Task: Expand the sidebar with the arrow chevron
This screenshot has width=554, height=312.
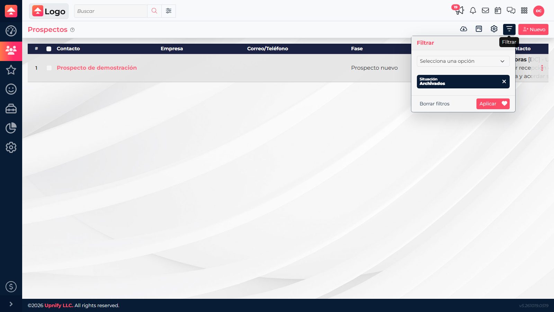Action: (11, 304)
